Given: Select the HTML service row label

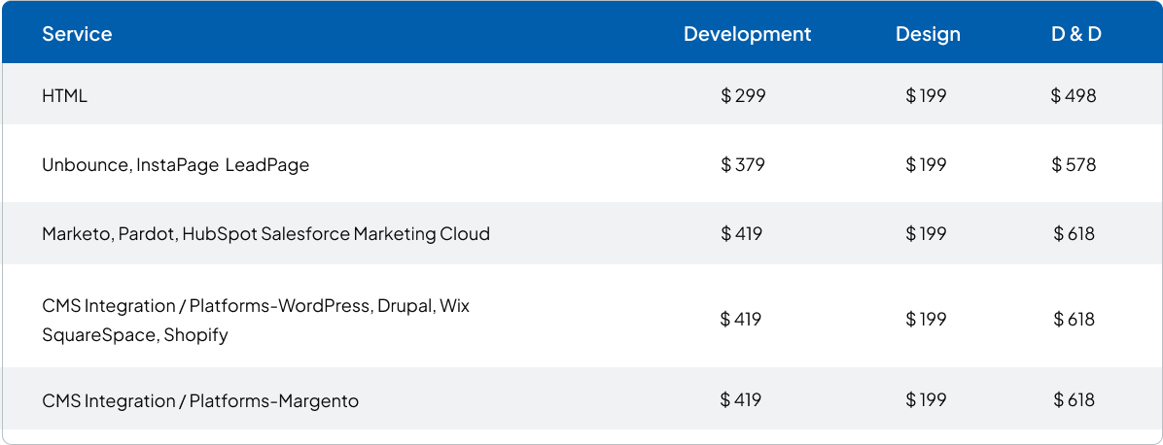Looking at the screenshot, I should 64,96.
